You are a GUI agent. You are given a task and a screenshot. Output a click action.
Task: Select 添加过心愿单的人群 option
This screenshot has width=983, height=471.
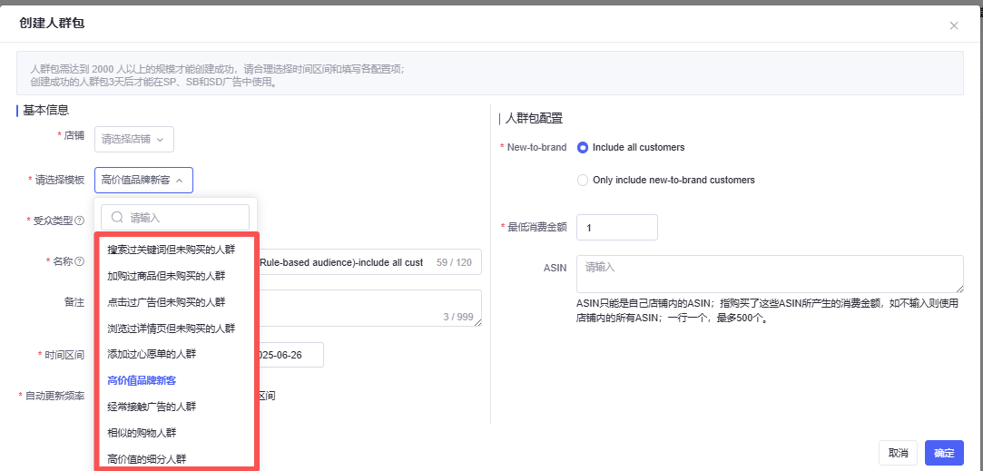[152, 354]
